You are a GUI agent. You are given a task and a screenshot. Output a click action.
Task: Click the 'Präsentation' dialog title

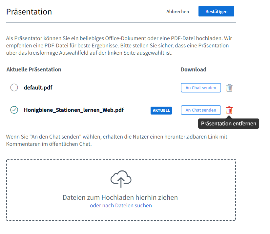tap(29, 12)
